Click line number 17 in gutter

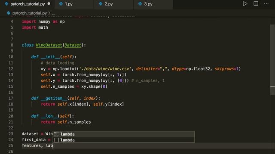(11, 98)
